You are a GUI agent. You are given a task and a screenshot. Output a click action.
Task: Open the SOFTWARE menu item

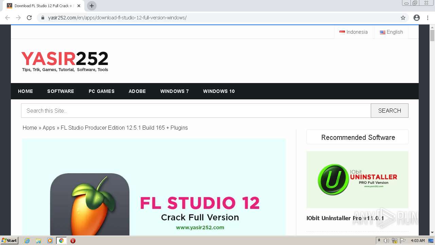click(x=60, y=91)
